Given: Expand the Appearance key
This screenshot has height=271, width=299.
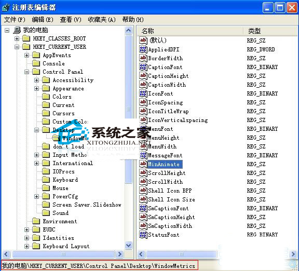Looking at the screenshot, I should 37,88.
